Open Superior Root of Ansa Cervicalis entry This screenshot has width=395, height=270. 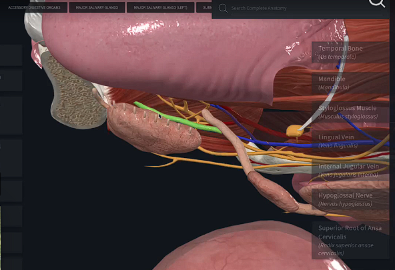pos(350,240)
